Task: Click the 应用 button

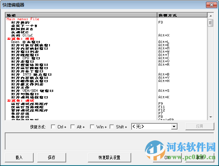Action: tap(200, 126)
